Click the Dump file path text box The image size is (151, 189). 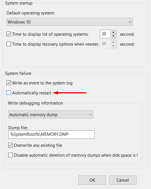pyautogui.click(x=51, y=135)
